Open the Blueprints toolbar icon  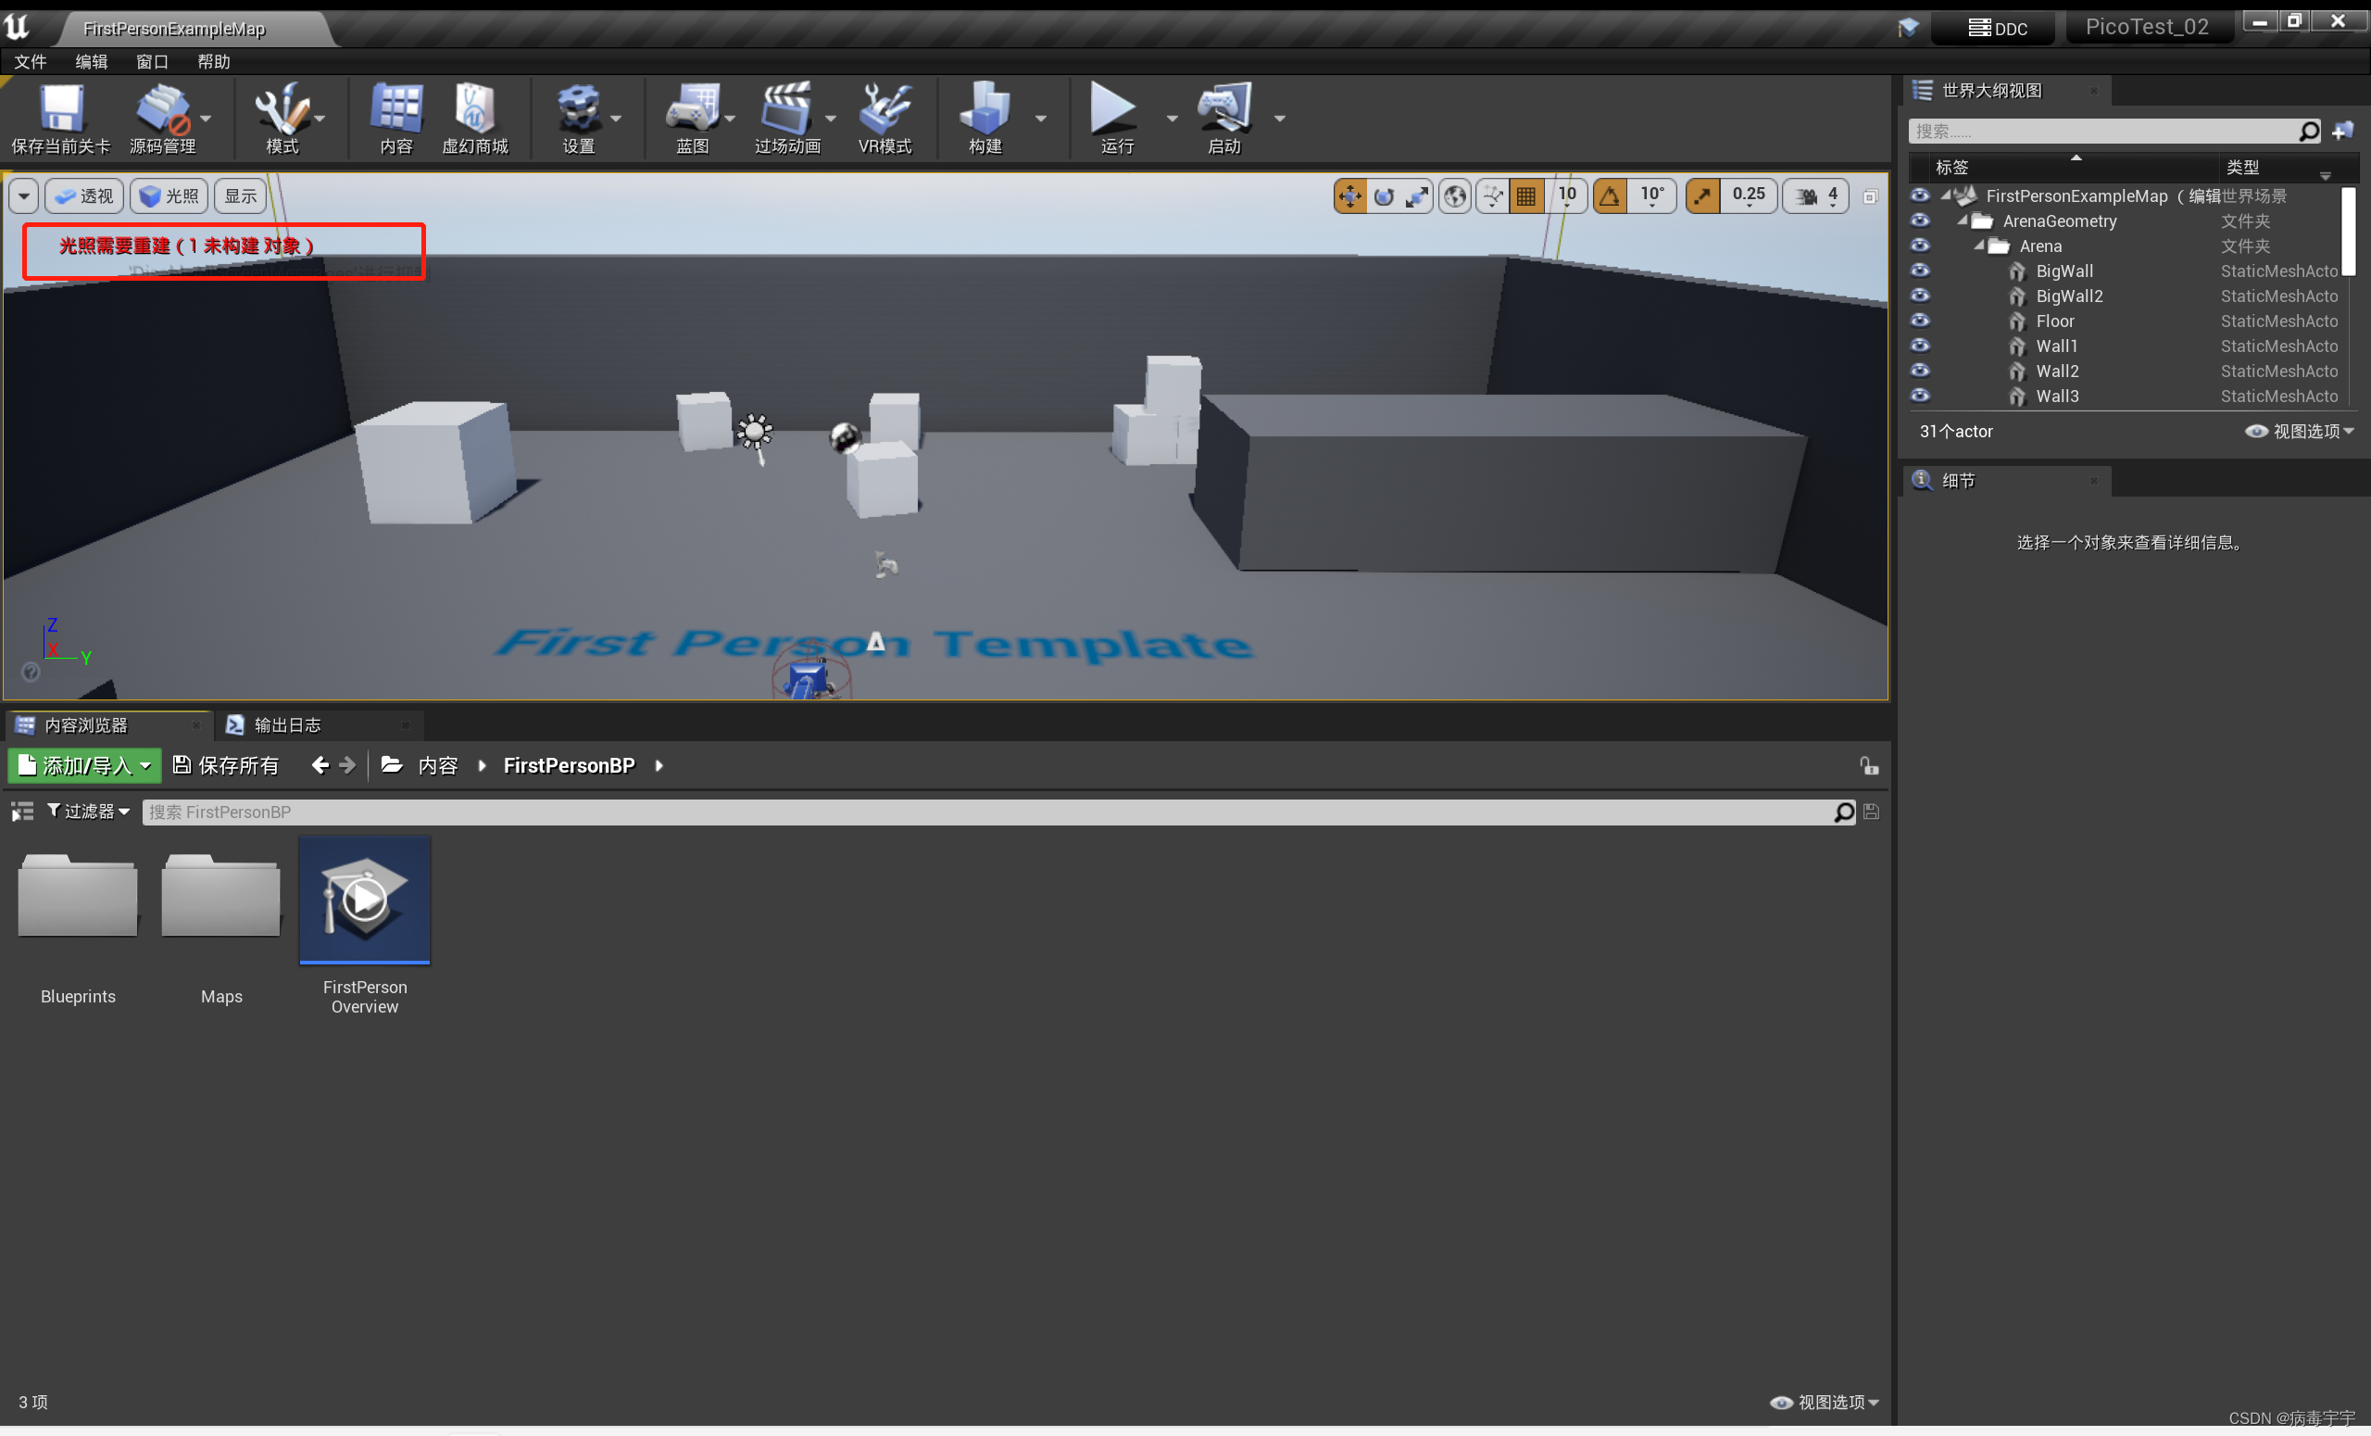coord(692,108)
